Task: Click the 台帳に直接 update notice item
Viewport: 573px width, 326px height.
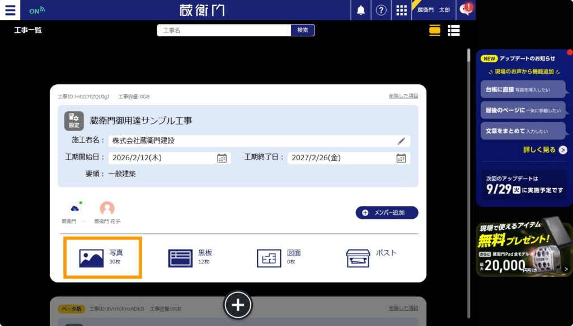Action: (523, 89)
